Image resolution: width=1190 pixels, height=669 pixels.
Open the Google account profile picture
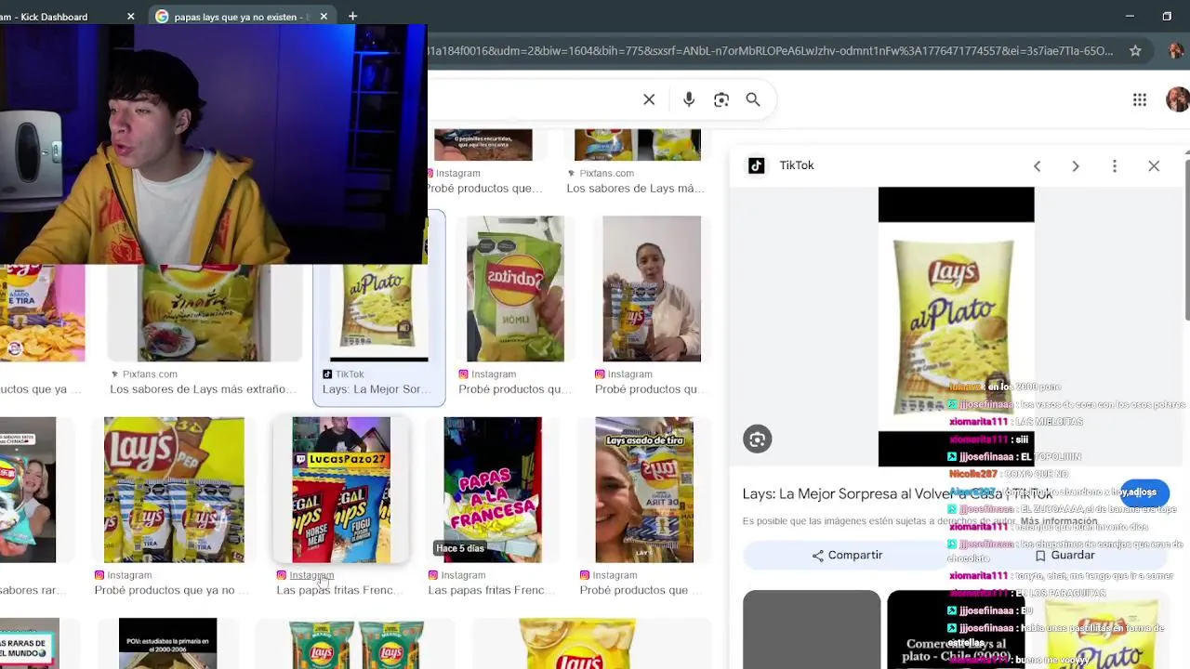click(1177, 99)
